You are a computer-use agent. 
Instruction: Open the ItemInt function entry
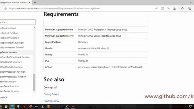pos(8,81)
